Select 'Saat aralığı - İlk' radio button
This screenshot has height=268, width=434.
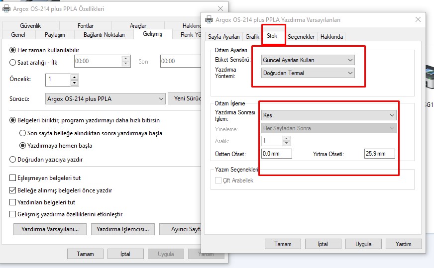[12, 63]
